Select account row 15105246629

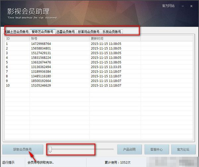(41, 85)
